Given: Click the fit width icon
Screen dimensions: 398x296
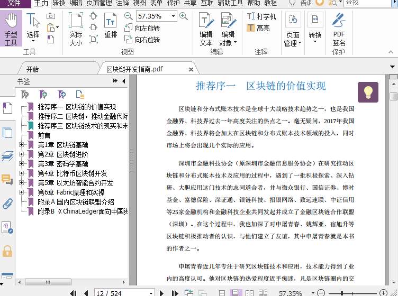Looking at the screenshot, I should 93,27.
